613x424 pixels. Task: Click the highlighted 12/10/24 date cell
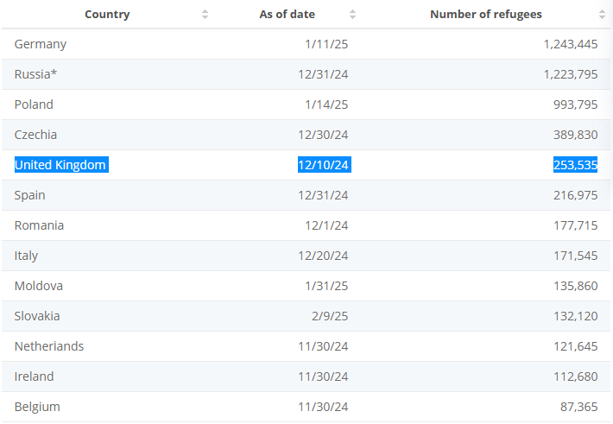coord(324,165)
